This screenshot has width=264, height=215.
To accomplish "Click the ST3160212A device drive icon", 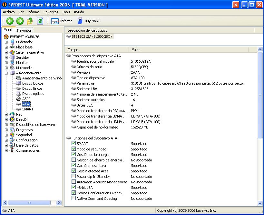I will tap(68, 36).
